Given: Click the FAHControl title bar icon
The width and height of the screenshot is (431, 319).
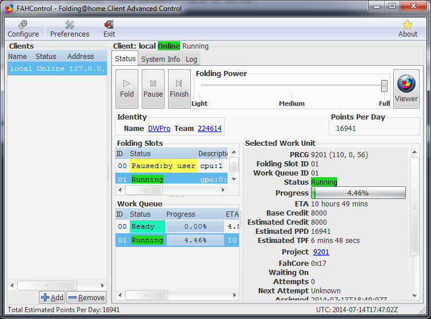Looking at the screenshot, I should click(x=9, y=9).
